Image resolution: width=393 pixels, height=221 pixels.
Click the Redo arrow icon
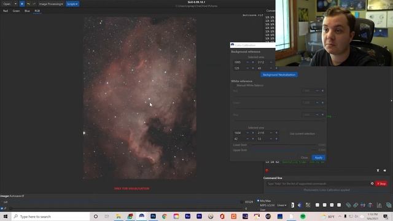pyautogui.click(x=34, y=4)
